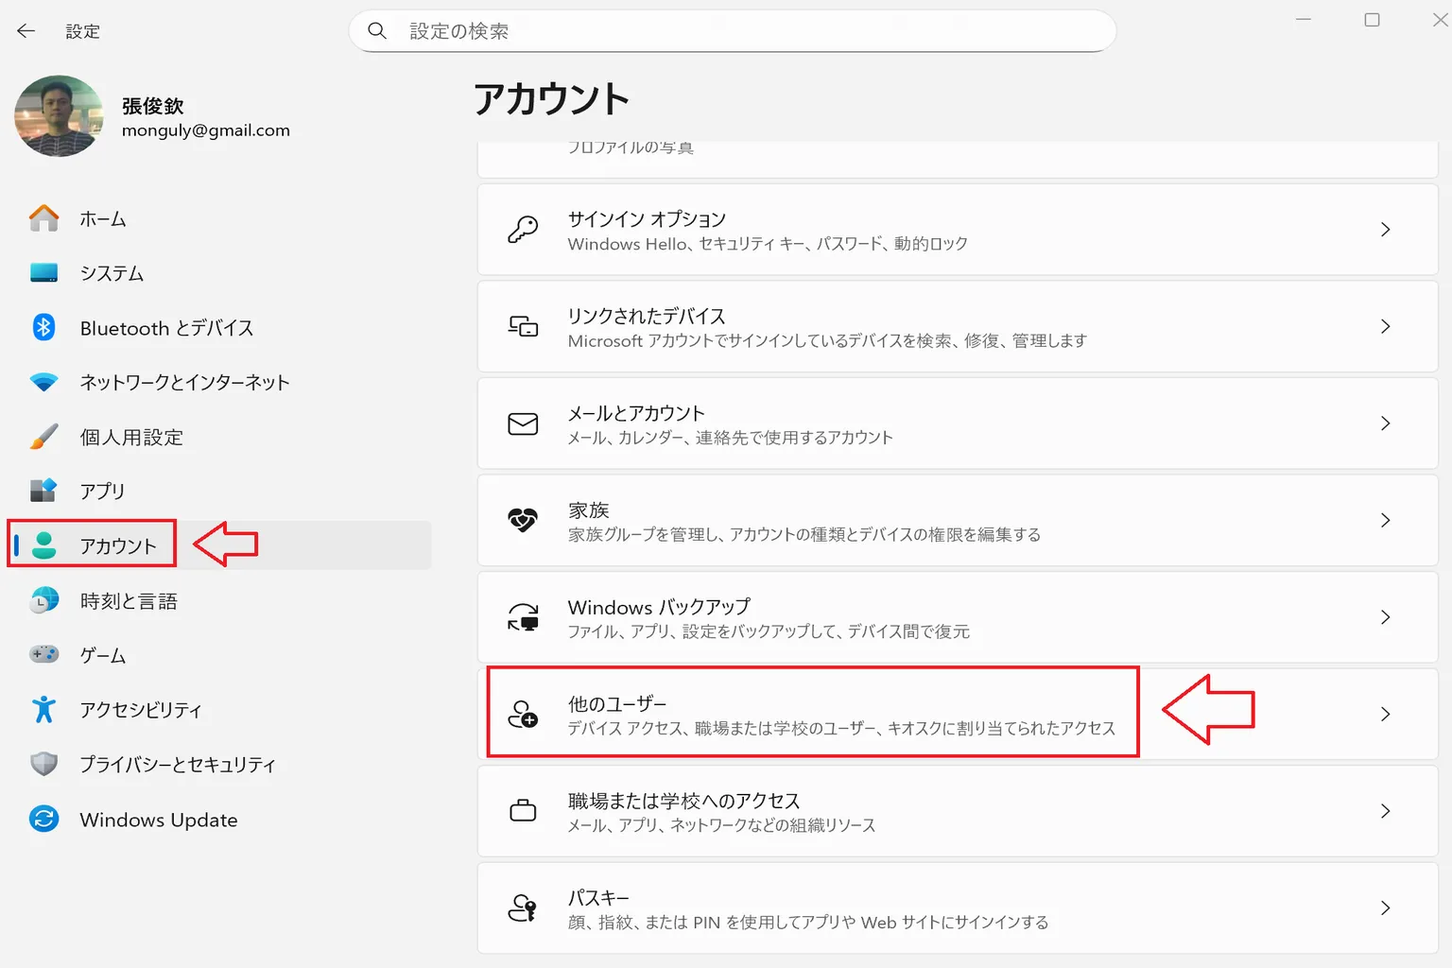The height and width of the screenshot is (968, 1452).
Task: Click the Windows バックアップ restore icon
Action: tap(523, 617)
